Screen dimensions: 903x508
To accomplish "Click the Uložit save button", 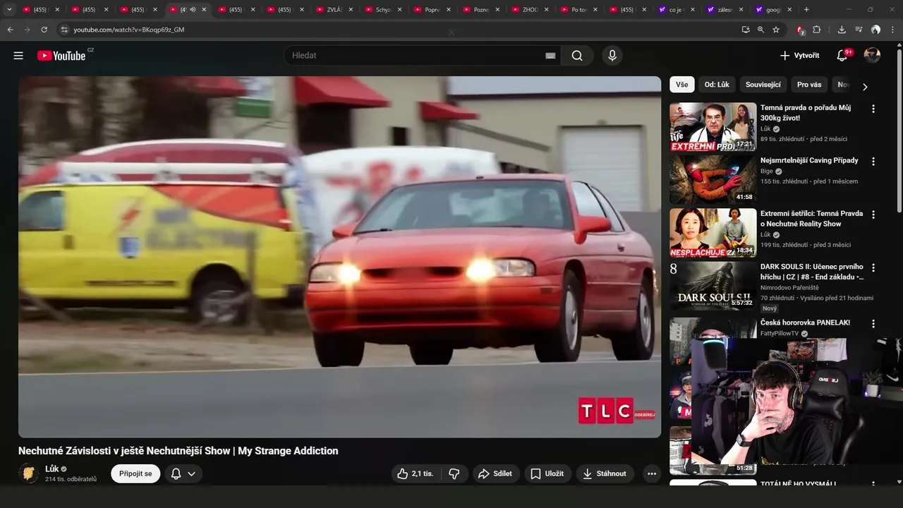I will pos(547,473).
